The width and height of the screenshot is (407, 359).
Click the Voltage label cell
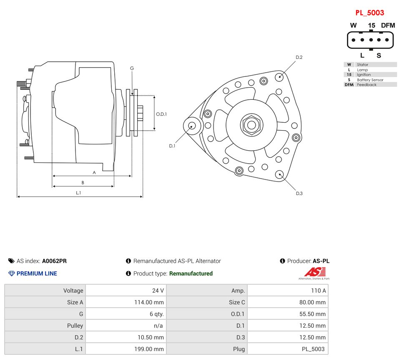[x=45, y=291]
